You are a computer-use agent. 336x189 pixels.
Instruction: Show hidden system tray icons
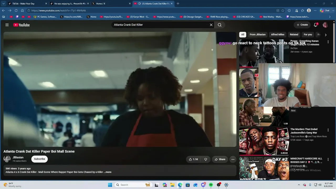(x=299, y=185)
